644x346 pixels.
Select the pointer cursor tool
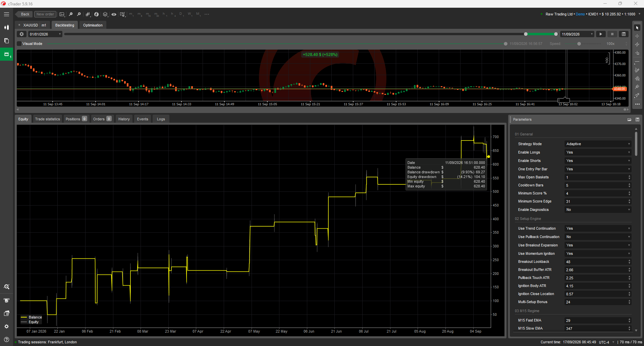(637, 28)
